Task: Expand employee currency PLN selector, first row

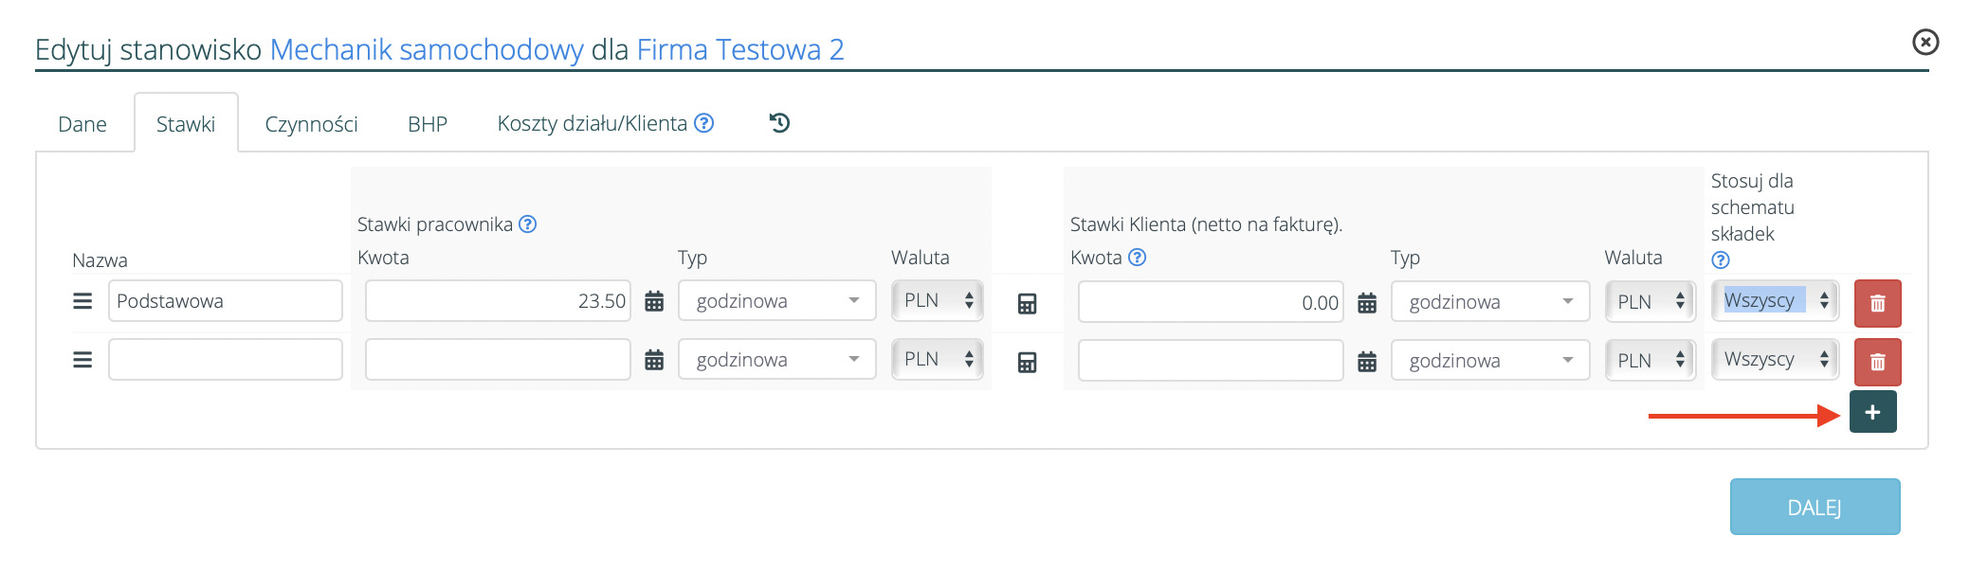Action: click(937, 301)
